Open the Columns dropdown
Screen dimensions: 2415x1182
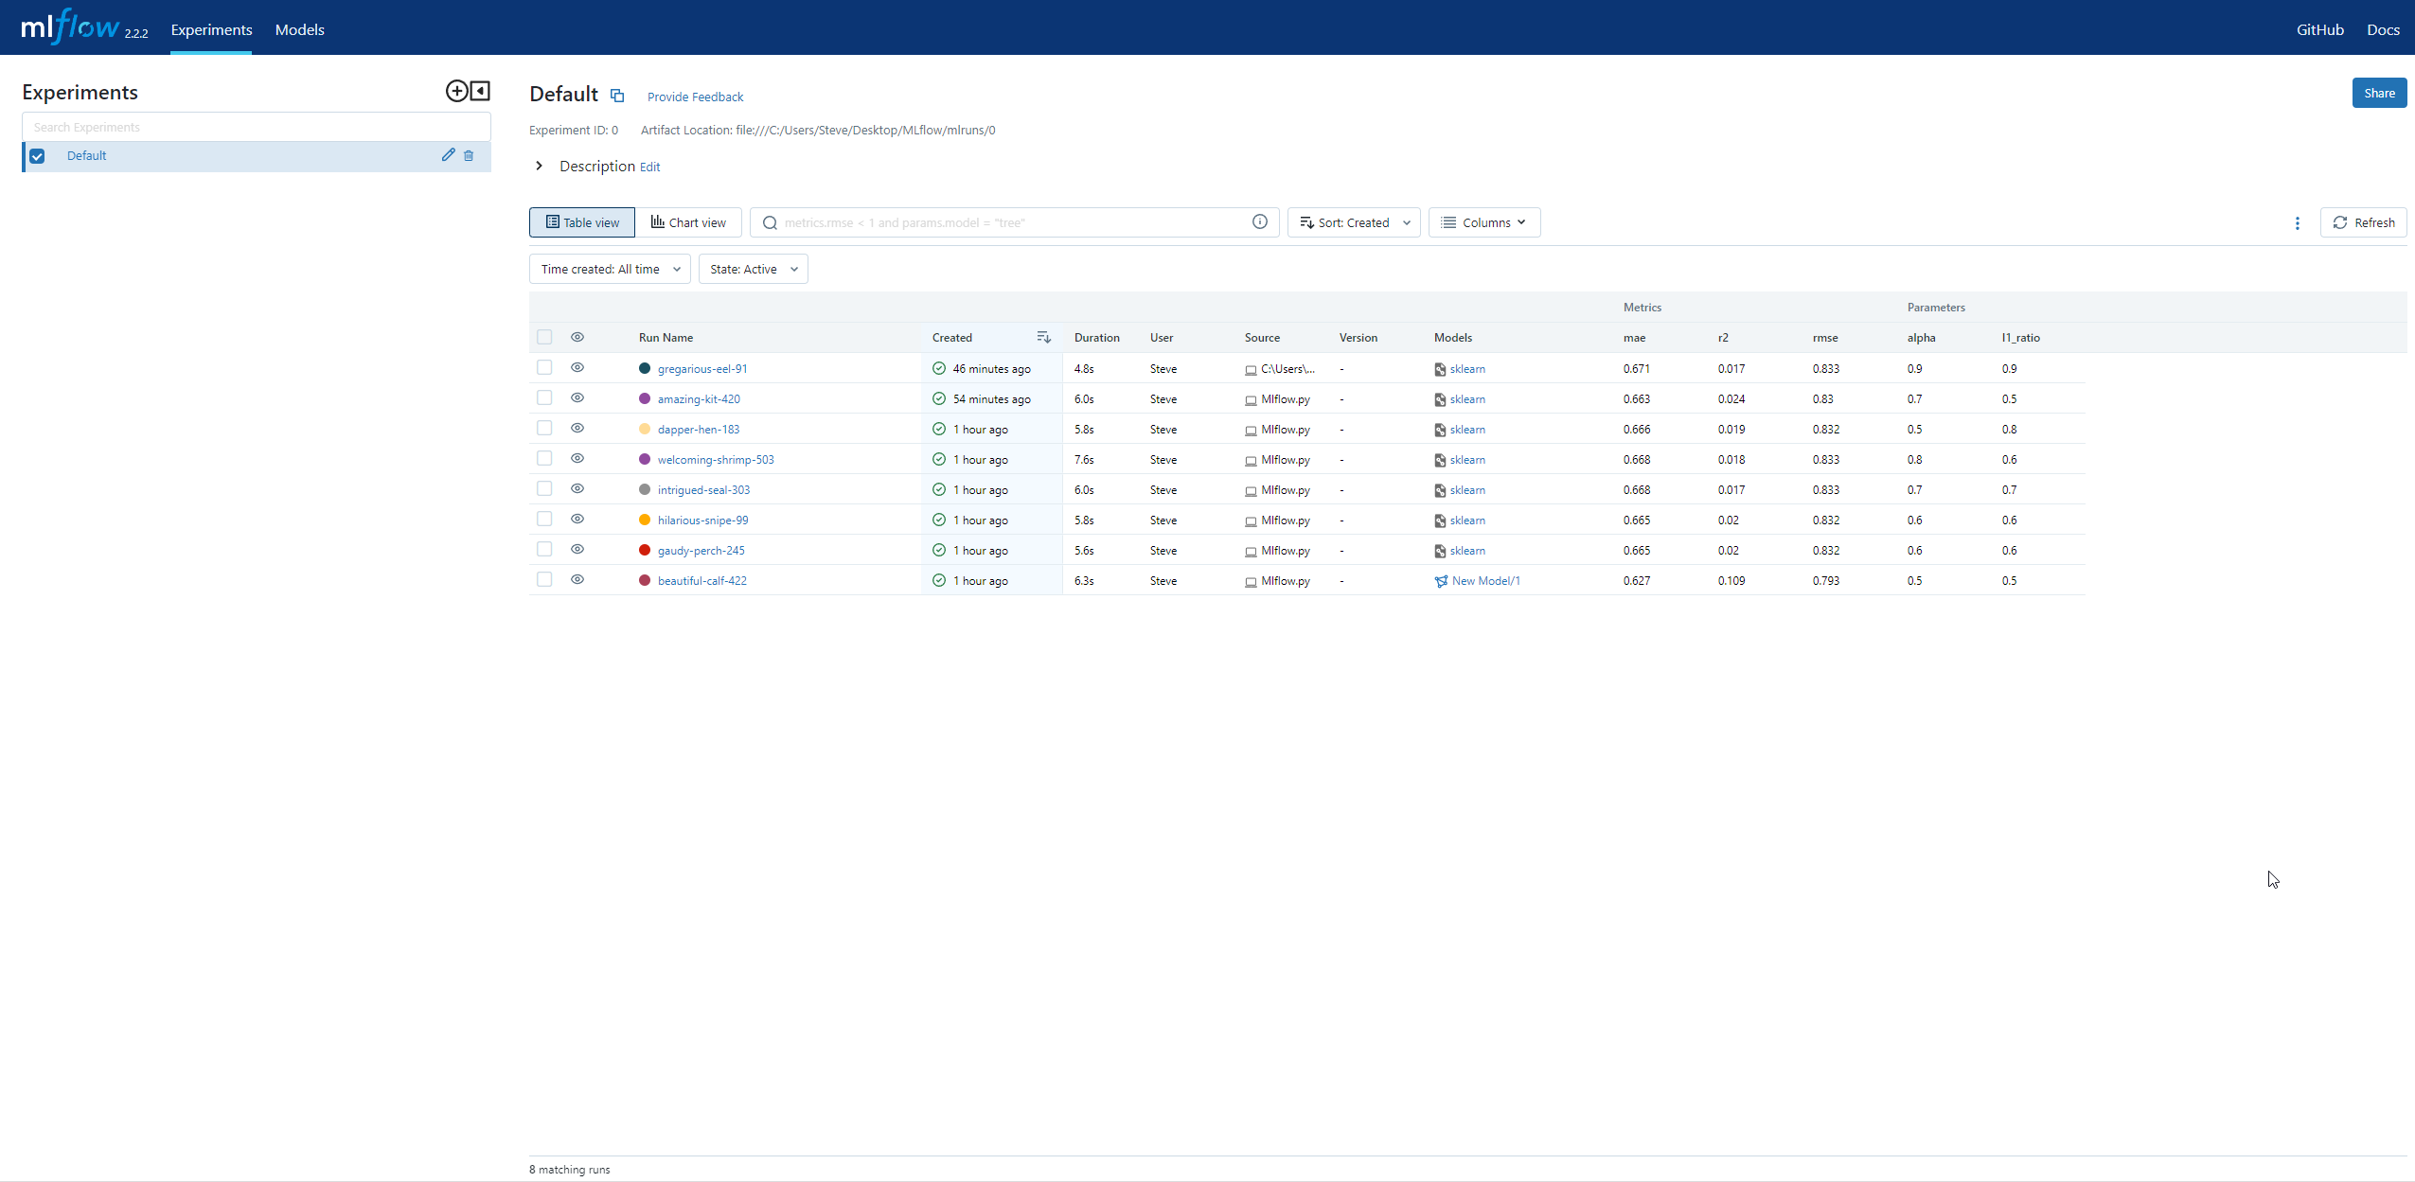(x=1483, y=222)
